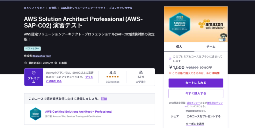Screen dimensions: 255x128
Task: Open the 返金ポリシー link
Action: click(193, 103)
